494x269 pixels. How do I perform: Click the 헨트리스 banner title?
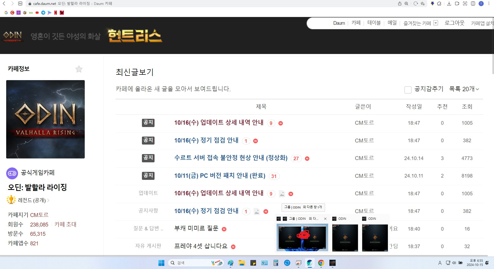tap(135, 36)
